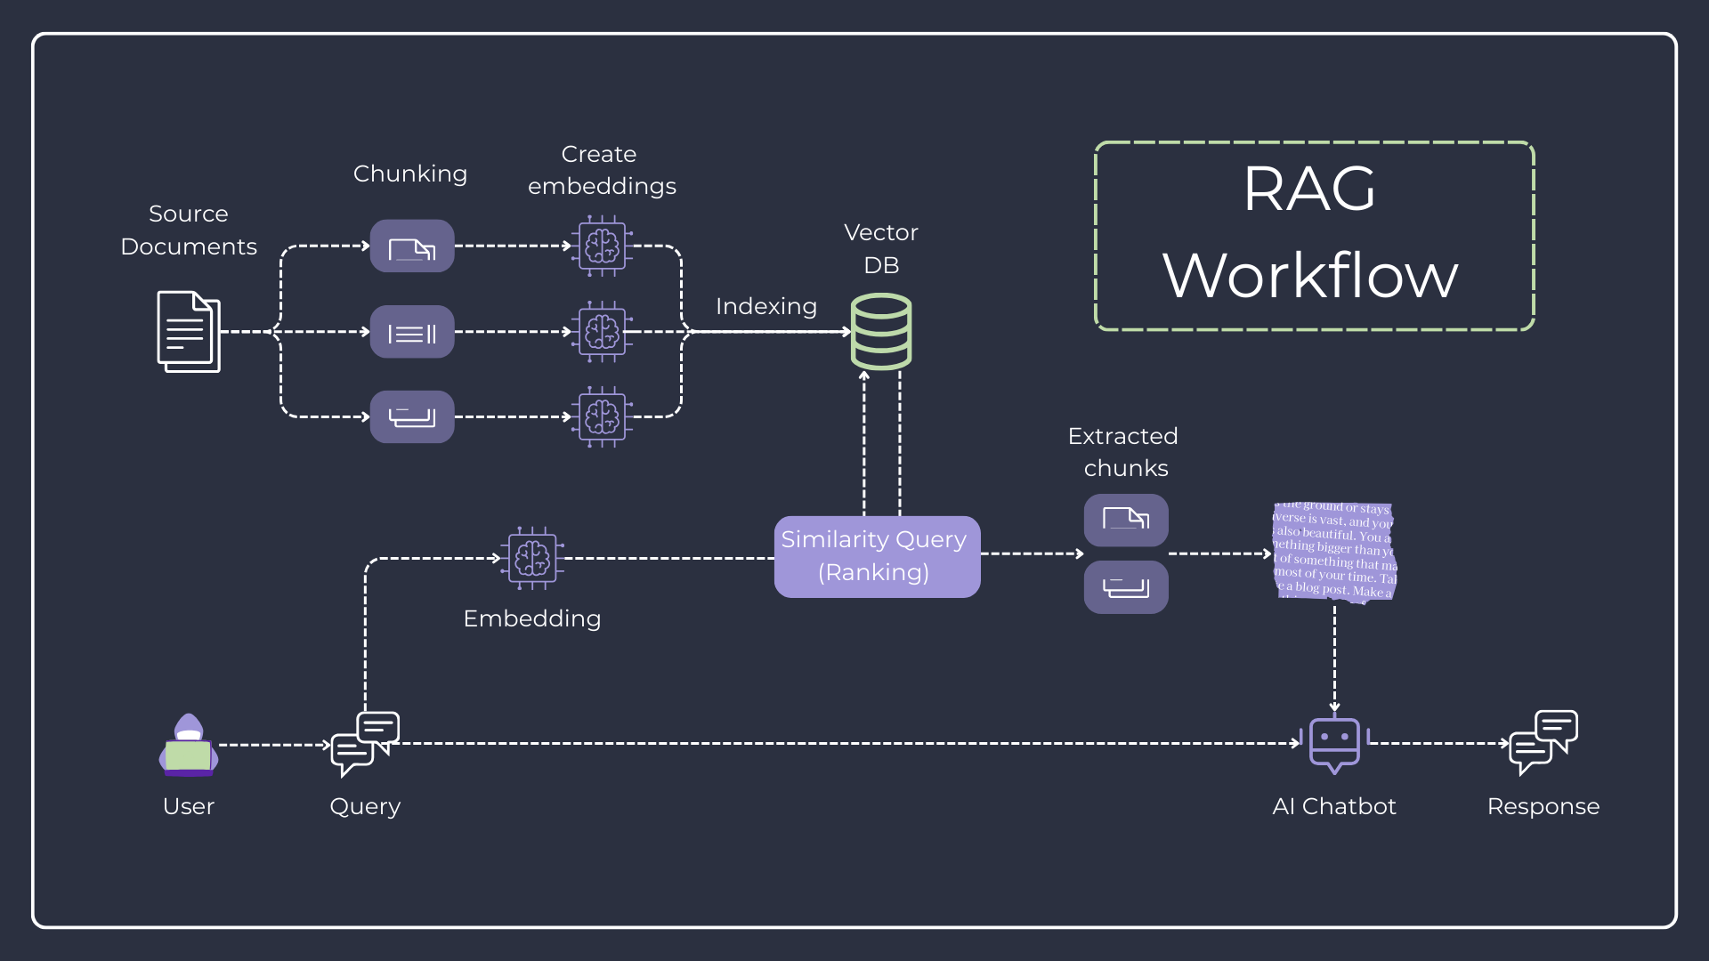Click the upper extracted chunk block
The height and width of the screenshot is (961, 1709).
(x=1126, y=520)
